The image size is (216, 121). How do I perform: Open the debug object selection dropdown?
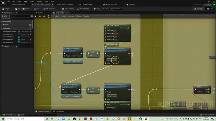(x=112, y=9)
